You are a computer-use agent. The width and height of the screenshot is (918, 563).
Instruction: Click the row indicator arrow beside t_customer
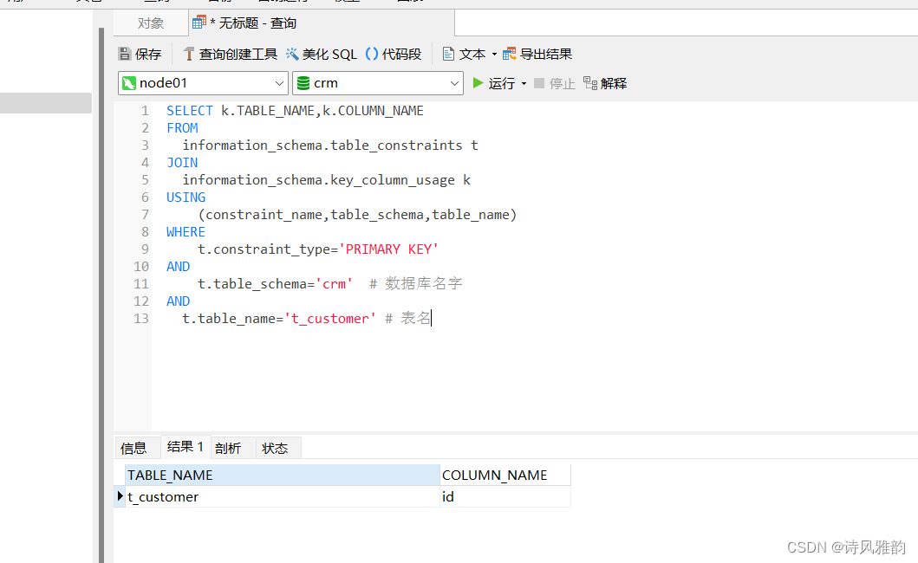pos(120,496)
